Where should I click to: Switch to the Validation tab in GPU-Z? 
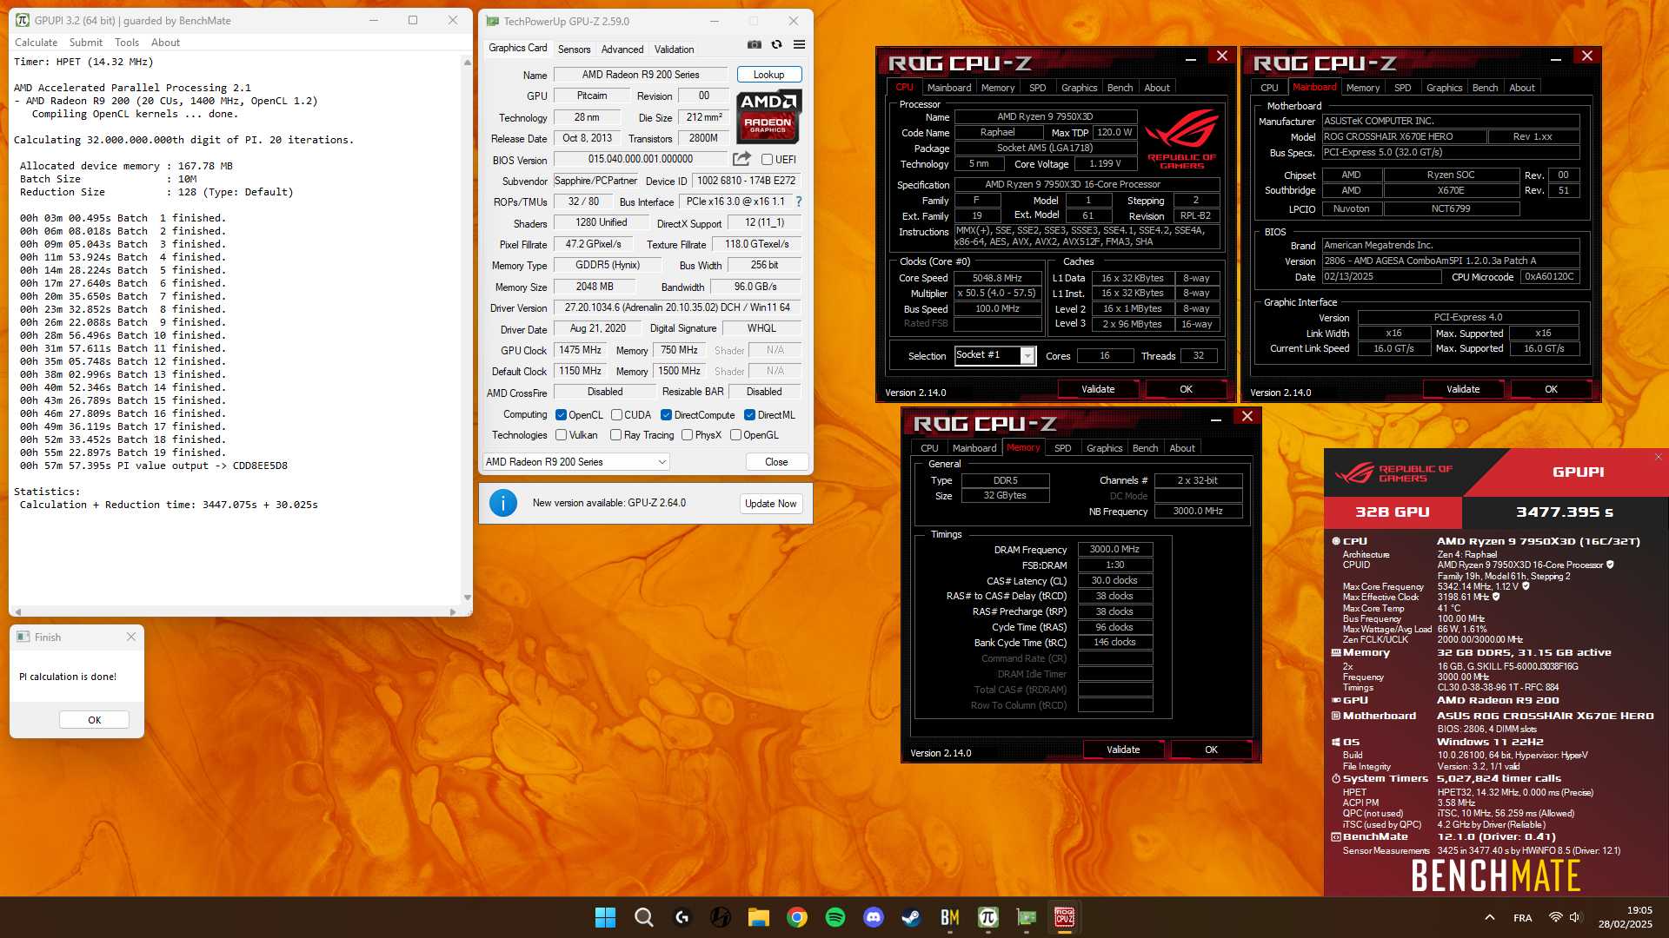coord(674,50)
